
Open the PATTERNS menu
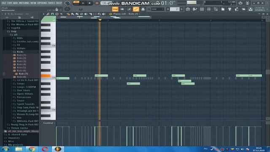pos(24,3)
